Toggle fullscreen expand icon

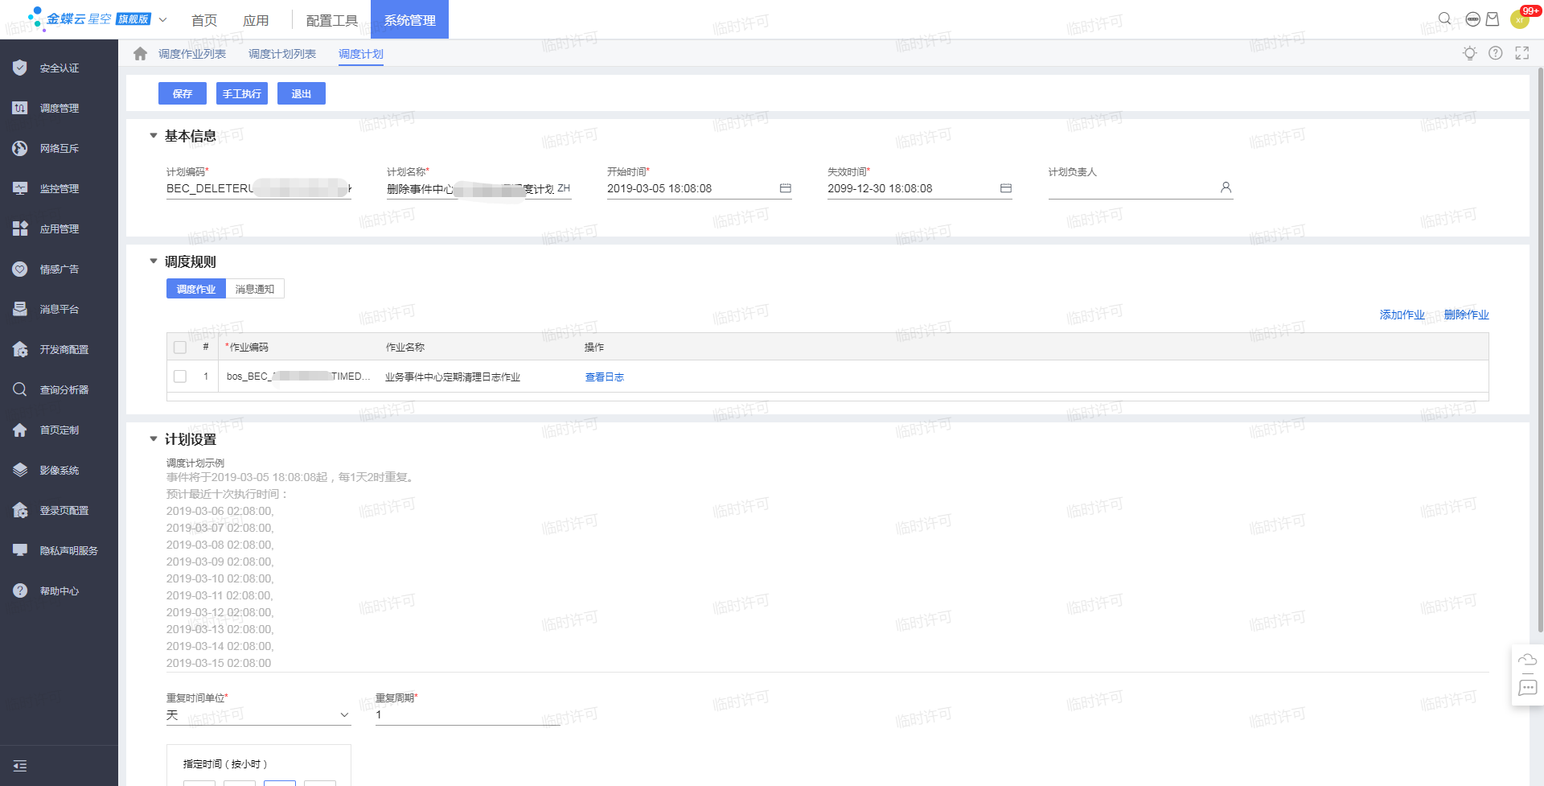[x=1522, y=53]
